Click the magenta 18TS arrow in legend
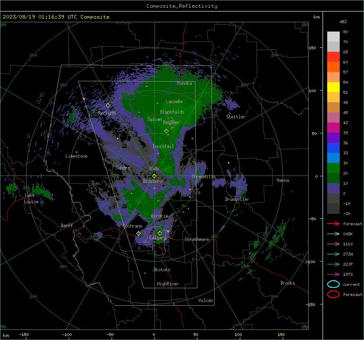 333,275
